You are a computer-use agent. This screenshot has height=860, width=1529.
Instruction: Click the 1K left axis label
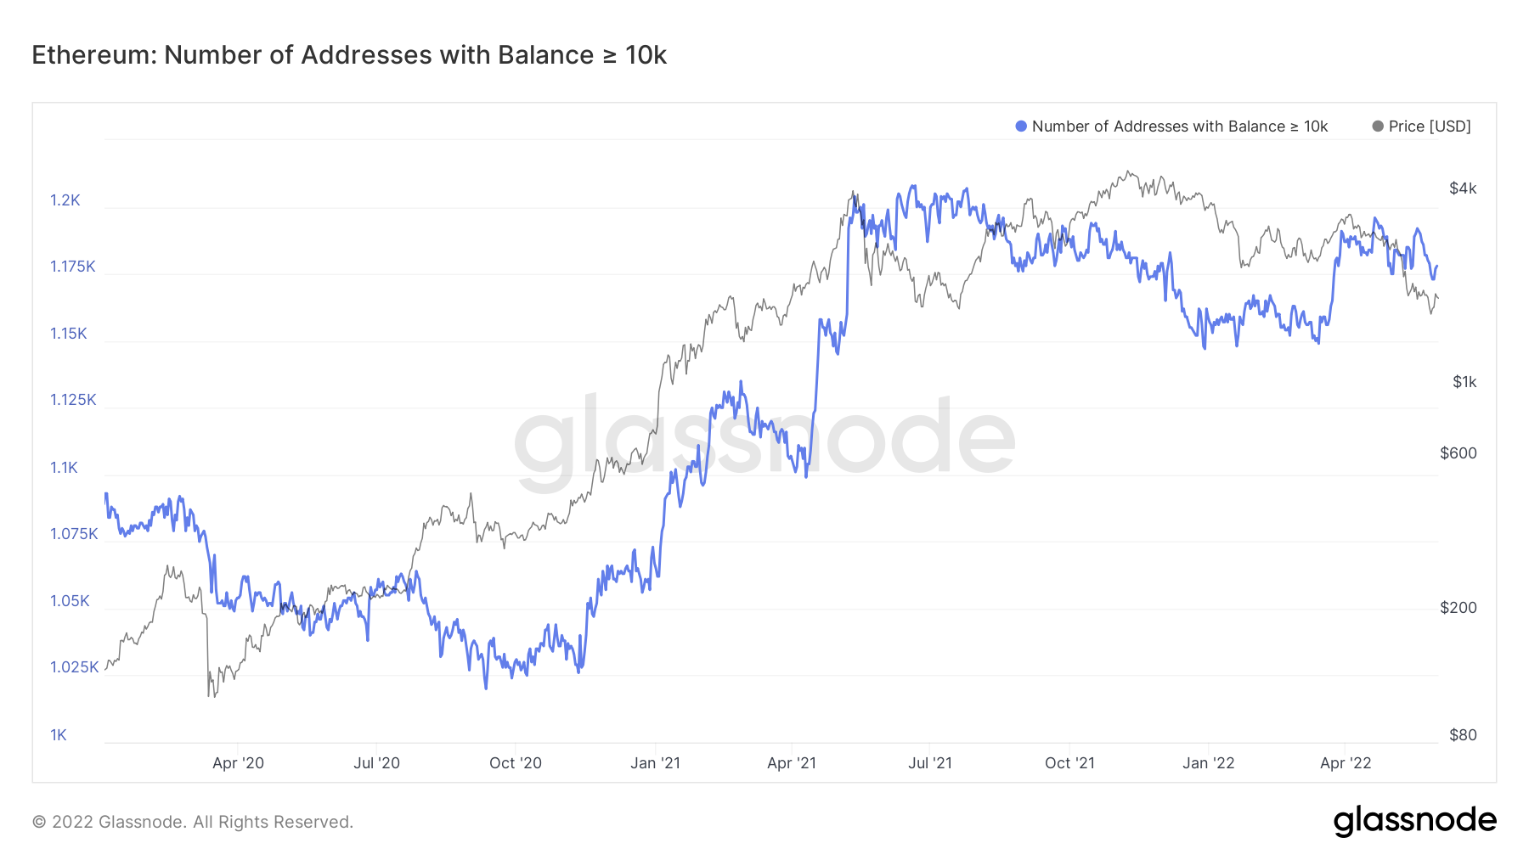pos(59,735)
